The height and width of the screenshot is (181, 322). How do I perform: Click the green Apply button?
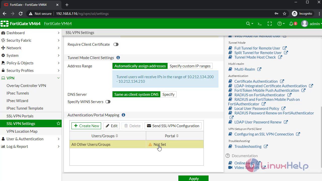pos(193,178)
